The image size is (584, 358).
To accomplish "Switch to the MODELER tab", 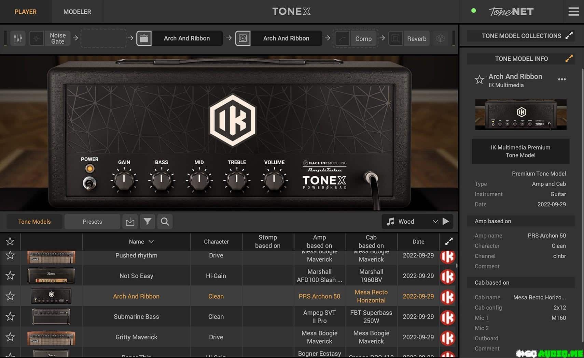I will point(77,12).
